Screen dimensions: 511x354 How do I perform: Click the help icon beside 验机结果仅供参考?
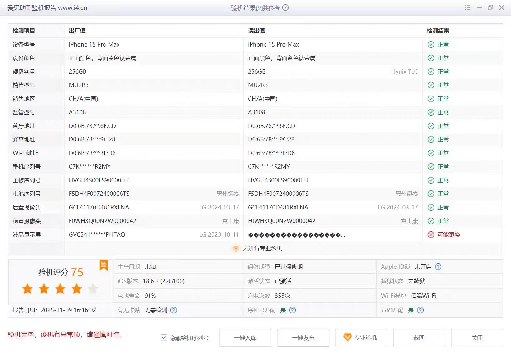[x=285, y=8]
